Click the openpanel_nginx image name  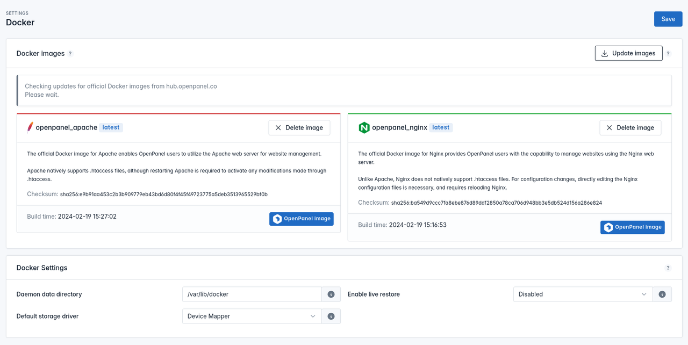(399, 127)
